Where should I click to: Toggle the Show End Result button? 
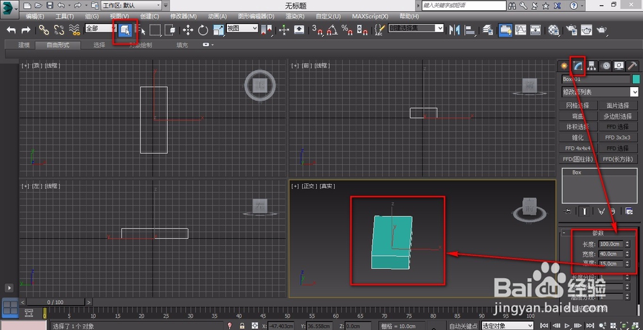(584, 211)
